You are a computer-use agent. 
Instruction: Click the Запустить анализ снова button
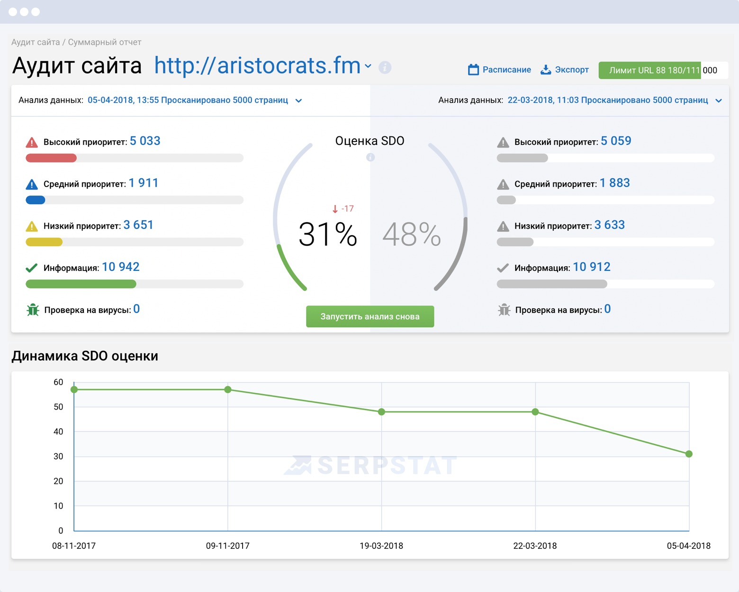(x=370, y=316)
